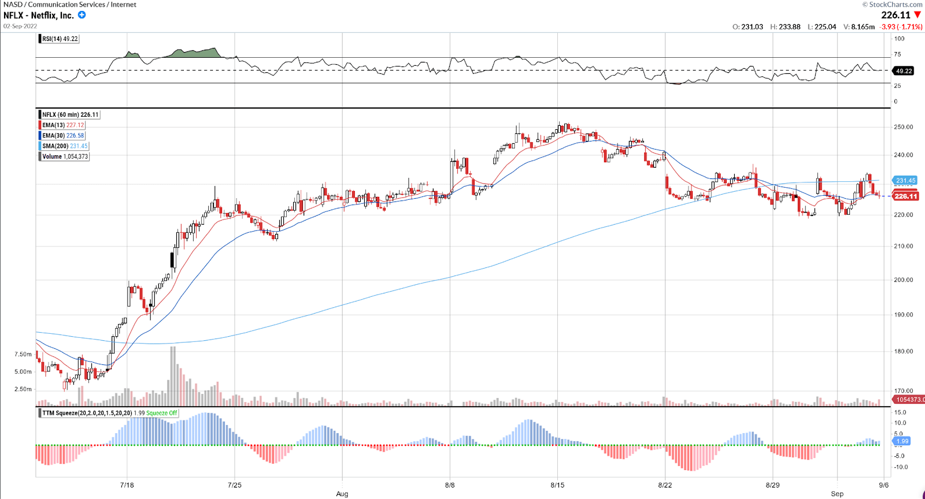The height and width of the screenshot is (499, 925).
Task: Click the -5.0 squeeze scale label
Action: [899, 456]
